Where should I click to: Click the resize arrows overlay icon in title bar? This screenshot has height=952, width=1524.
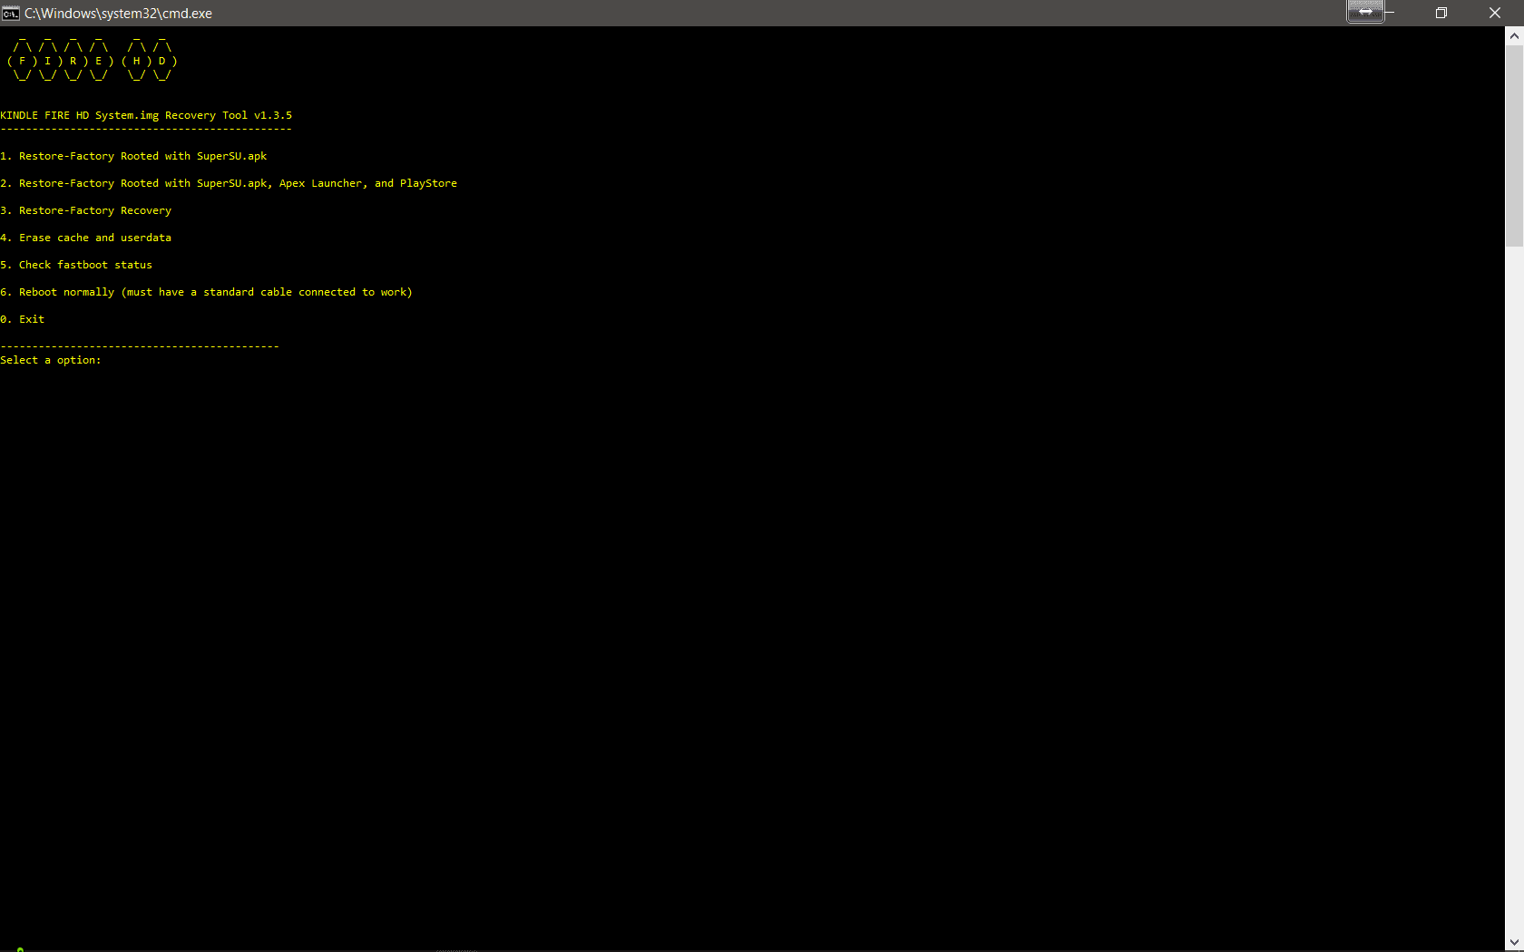coord(1365,12)
